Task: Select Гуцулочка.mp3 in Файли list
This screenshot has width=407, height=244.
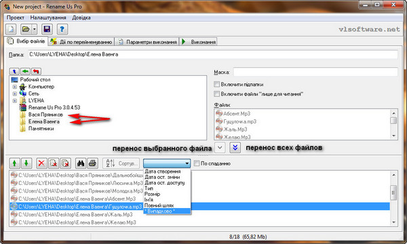Action: pos(240,121)
